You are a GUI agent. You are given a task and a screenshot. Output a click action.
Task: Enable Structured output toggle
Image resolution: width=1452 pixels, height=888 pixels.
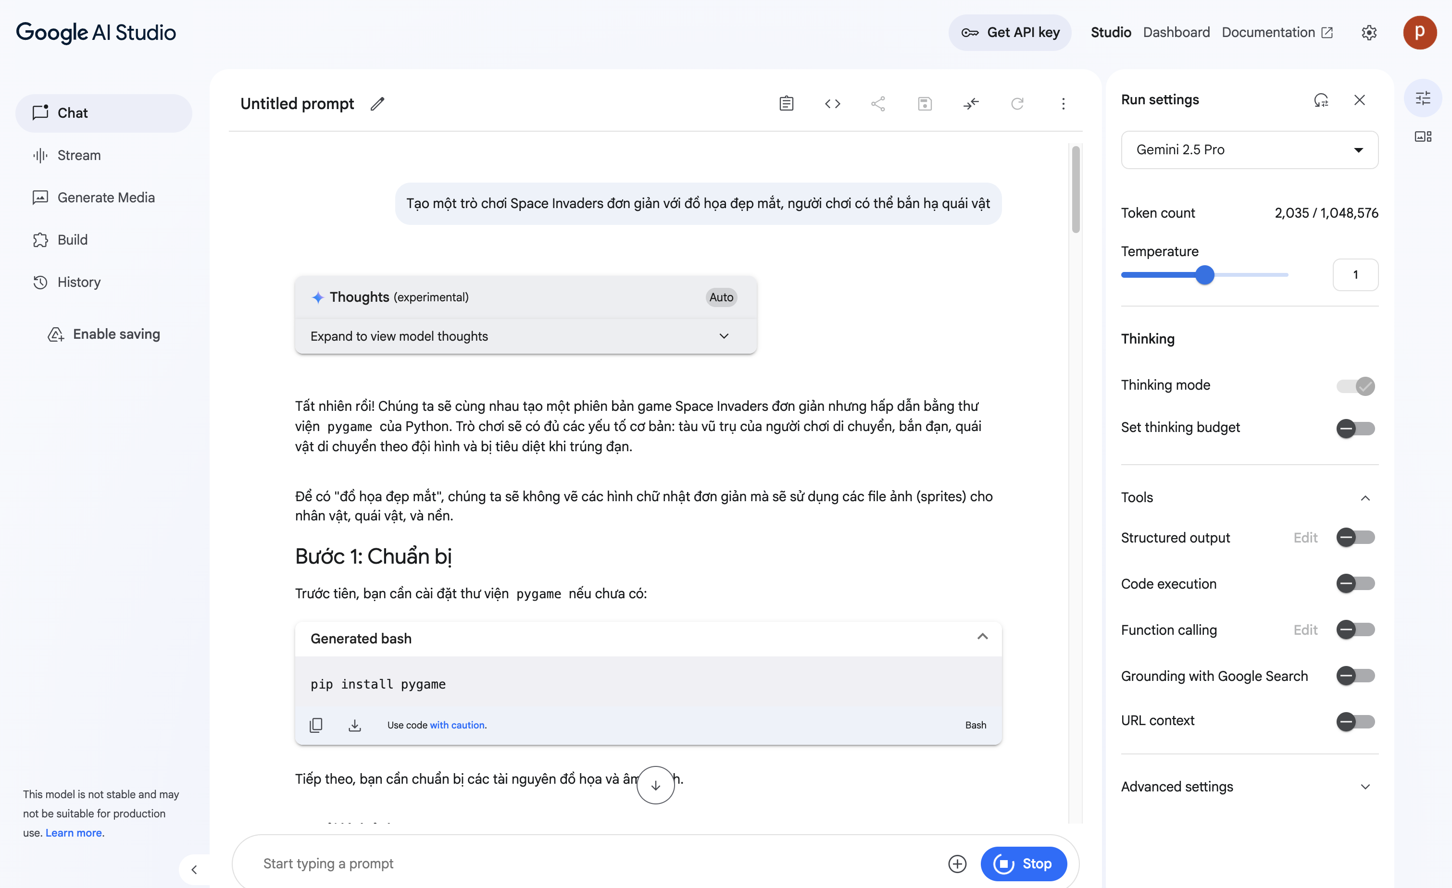pyautogui.click(x=1355, y=537)
